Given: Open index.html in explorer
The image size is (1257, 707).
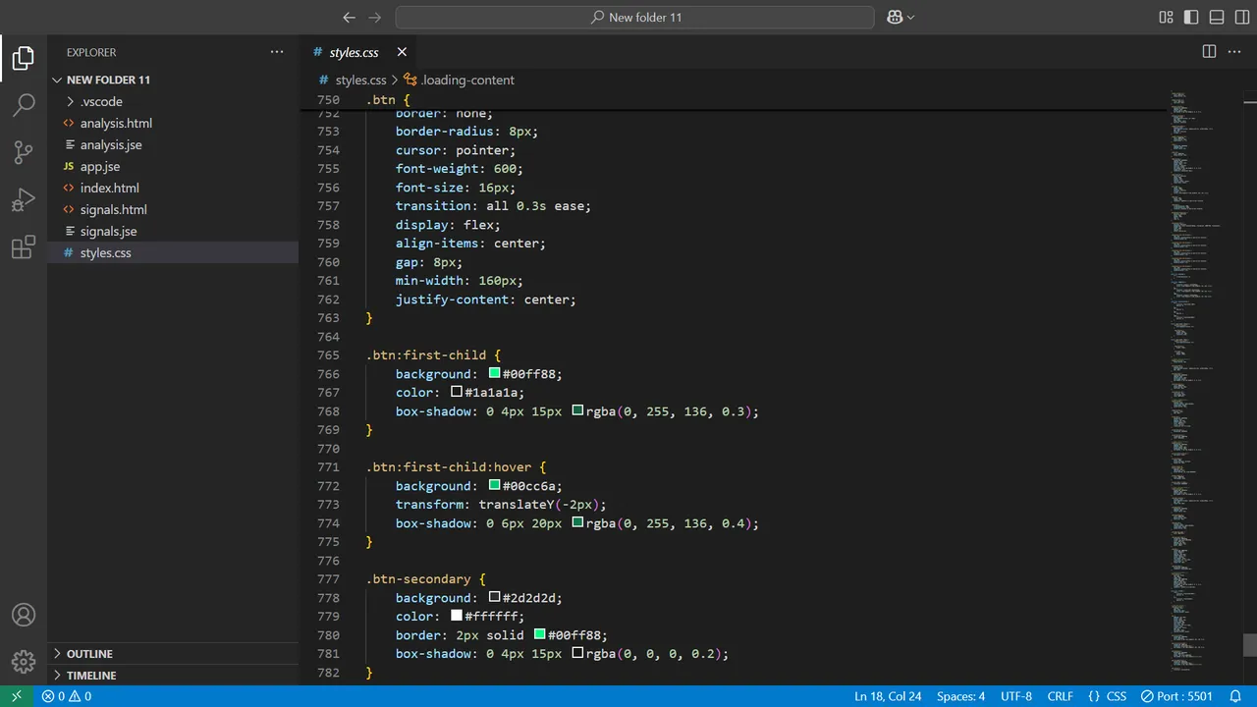Looking at the screenshot, I should 173,188.
